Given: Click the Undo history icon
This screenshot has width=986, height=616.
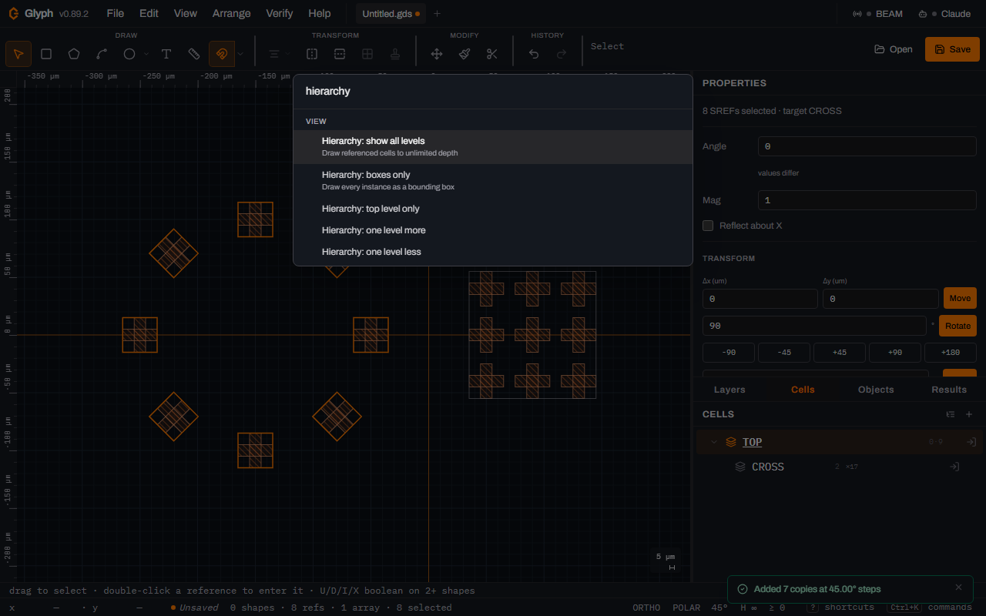Looking at the screenshot, I should coord(534,54).
